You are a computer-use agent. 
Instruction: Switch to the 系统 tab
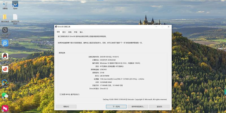coord(58,32)
